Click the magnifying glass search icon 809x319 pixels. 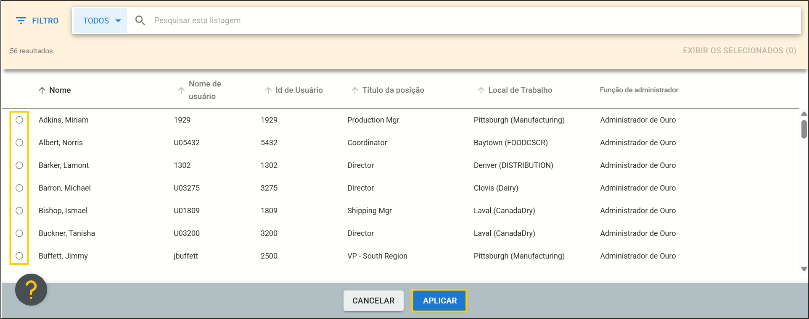coord(140,21)
